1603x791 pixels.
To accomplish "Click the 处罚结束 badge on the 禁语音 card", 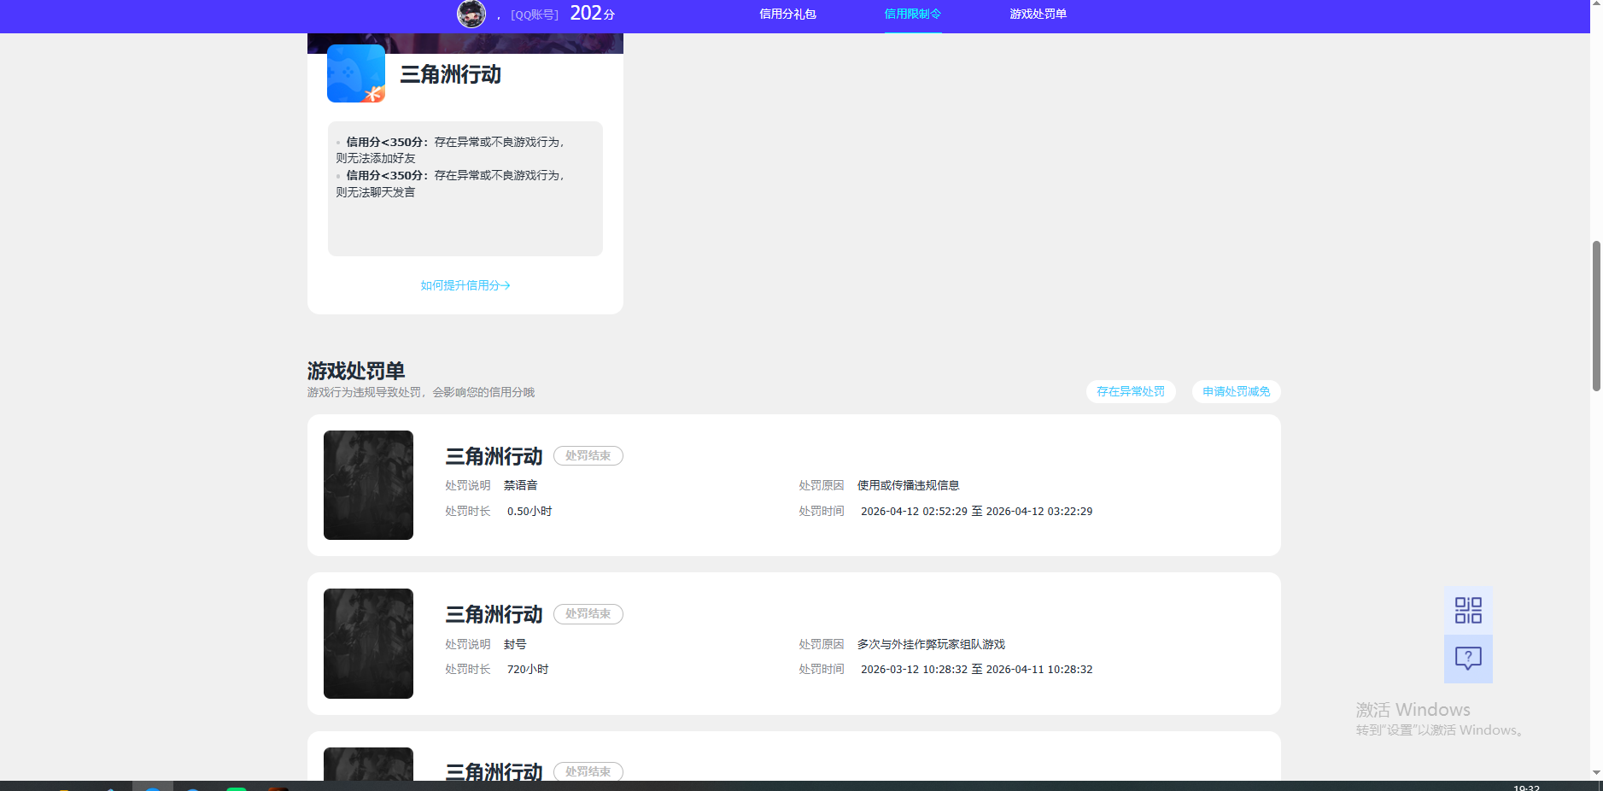I will pos(588,456).
